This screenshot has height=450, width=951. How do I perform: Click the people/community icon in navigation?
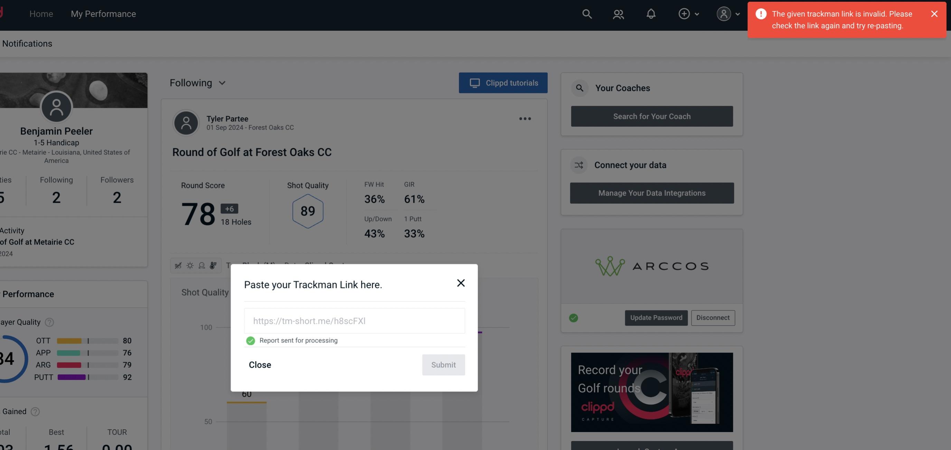point(619,13)
